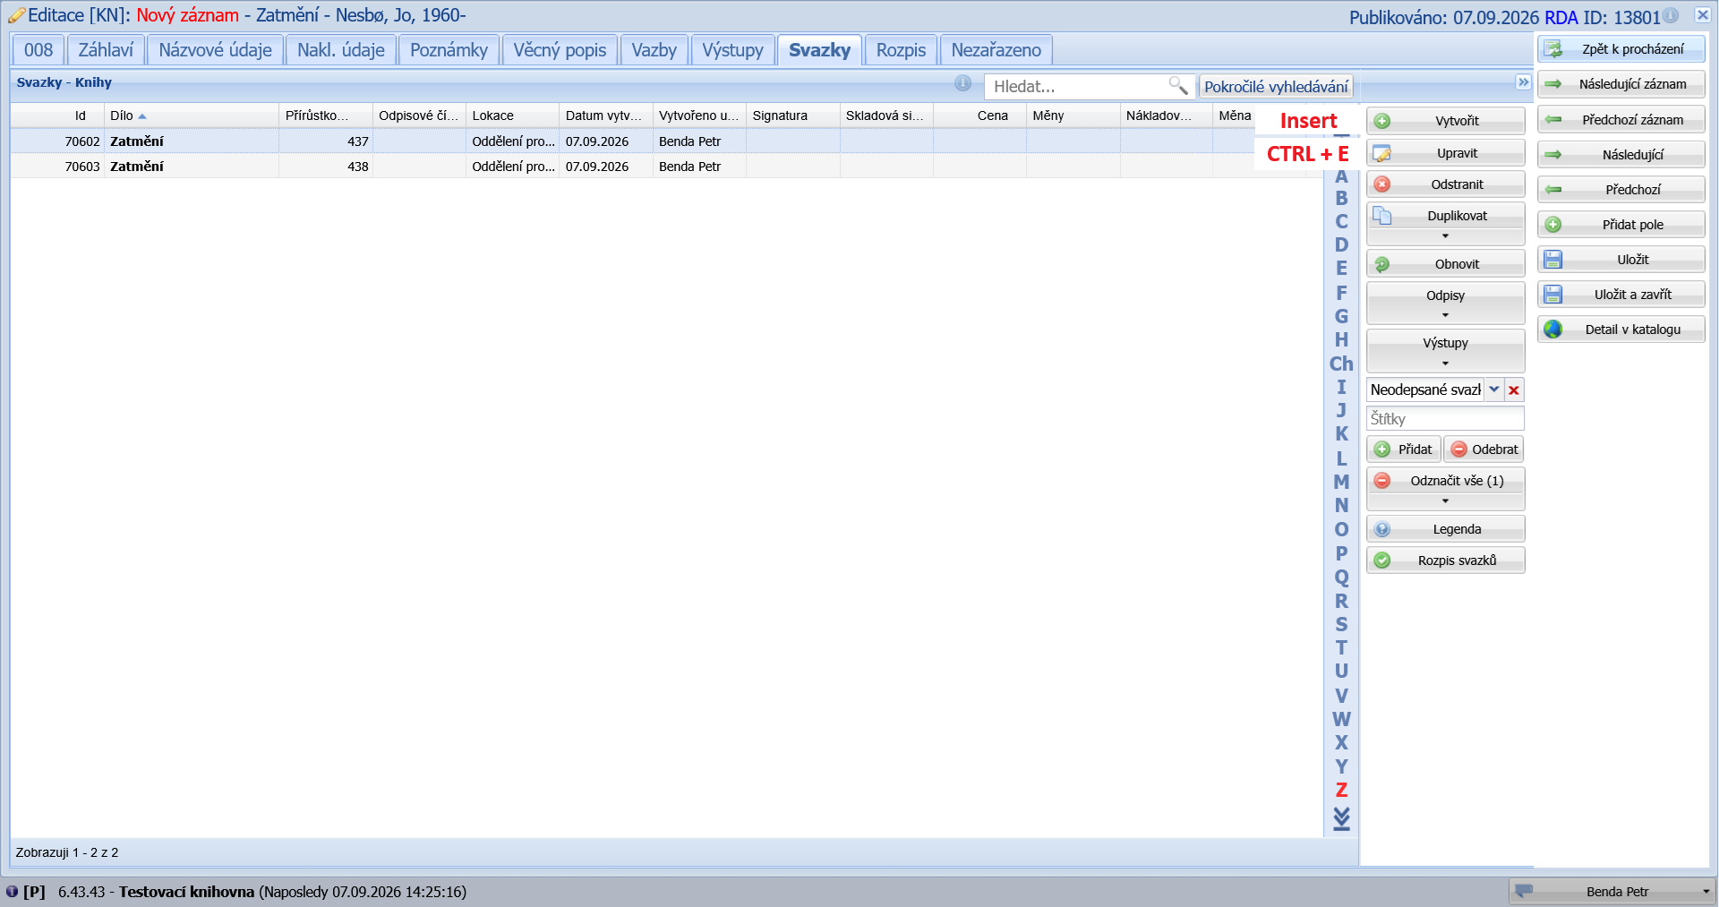Expand the Odpisy dropdown button
Viewport: 1719px width, 907px height.
(x=1445, y=304)
